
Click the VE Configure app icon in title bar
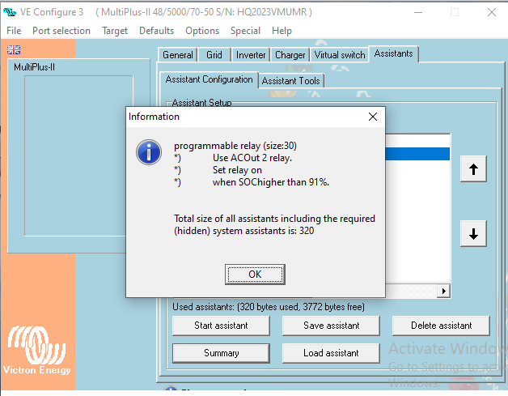click(x=10, y=12)
